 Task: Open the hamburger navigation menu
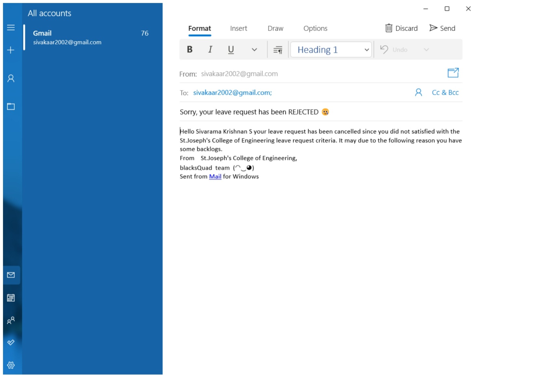pos(11,28)
